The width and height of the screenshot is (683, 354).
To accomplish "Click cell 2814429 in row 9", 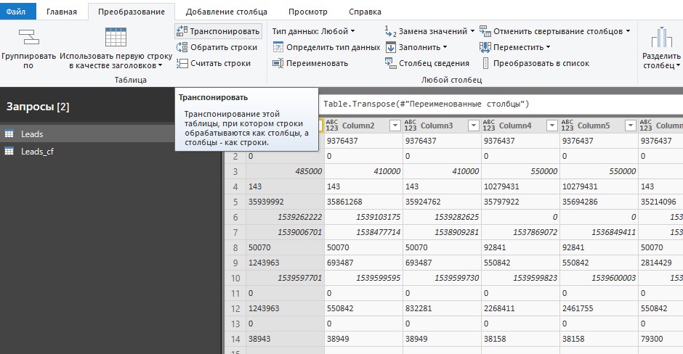I will click(x=660, y=263).
